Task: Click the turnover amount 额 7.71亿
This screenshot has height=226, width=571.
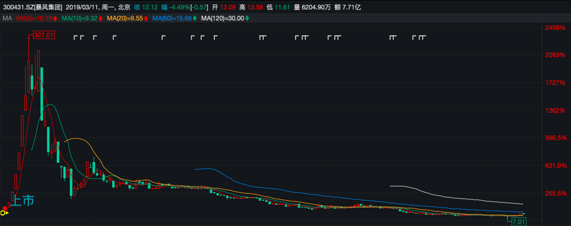Action: pos(348,8)
